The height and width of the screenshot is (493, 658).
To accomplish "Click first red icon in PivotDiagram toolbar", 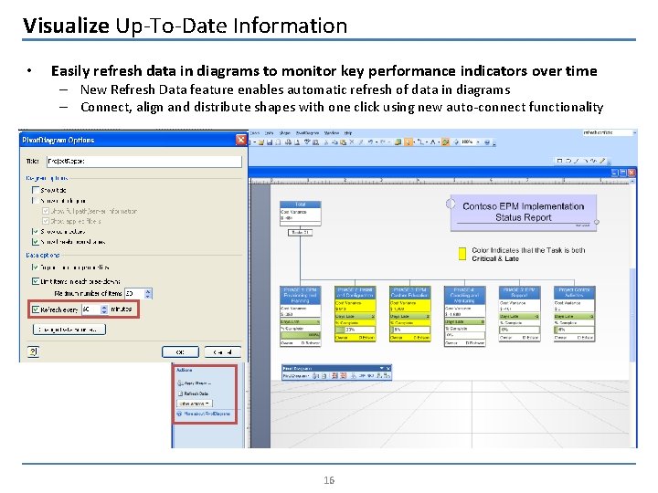I will pos(334,375).
